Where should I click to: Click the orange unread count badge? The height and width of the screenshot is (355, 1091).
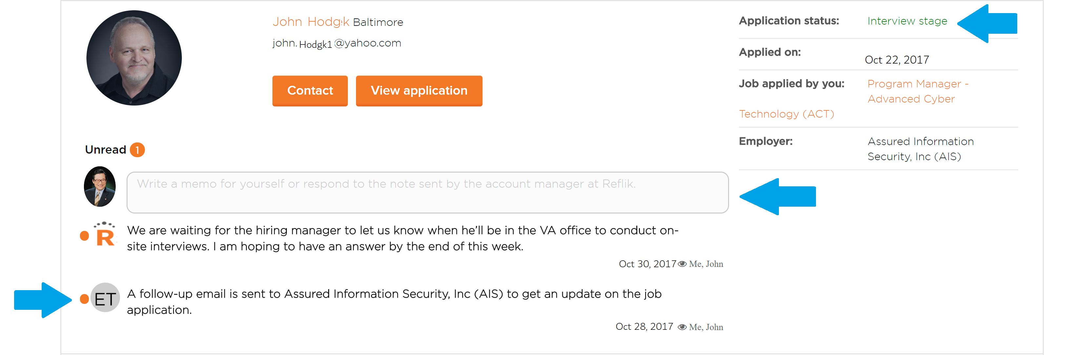coord(137,150)
